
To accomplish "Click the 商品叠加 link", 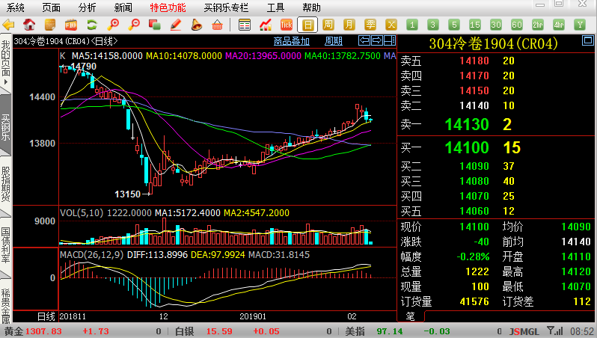I will [x=291, y=41].
